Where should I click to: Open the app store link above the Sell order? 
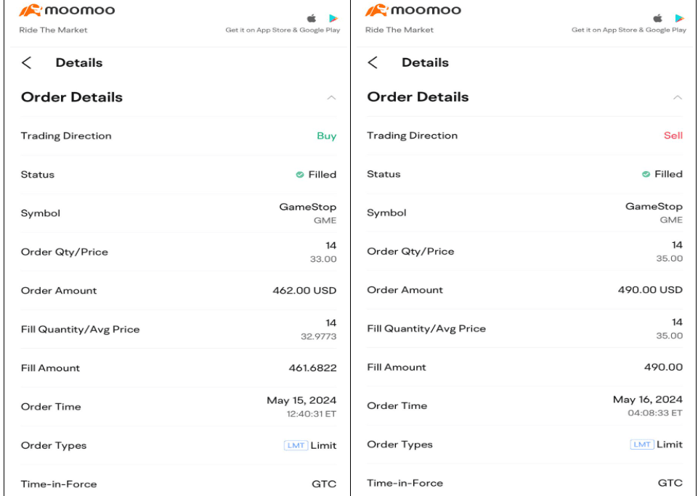click(628, 30)
